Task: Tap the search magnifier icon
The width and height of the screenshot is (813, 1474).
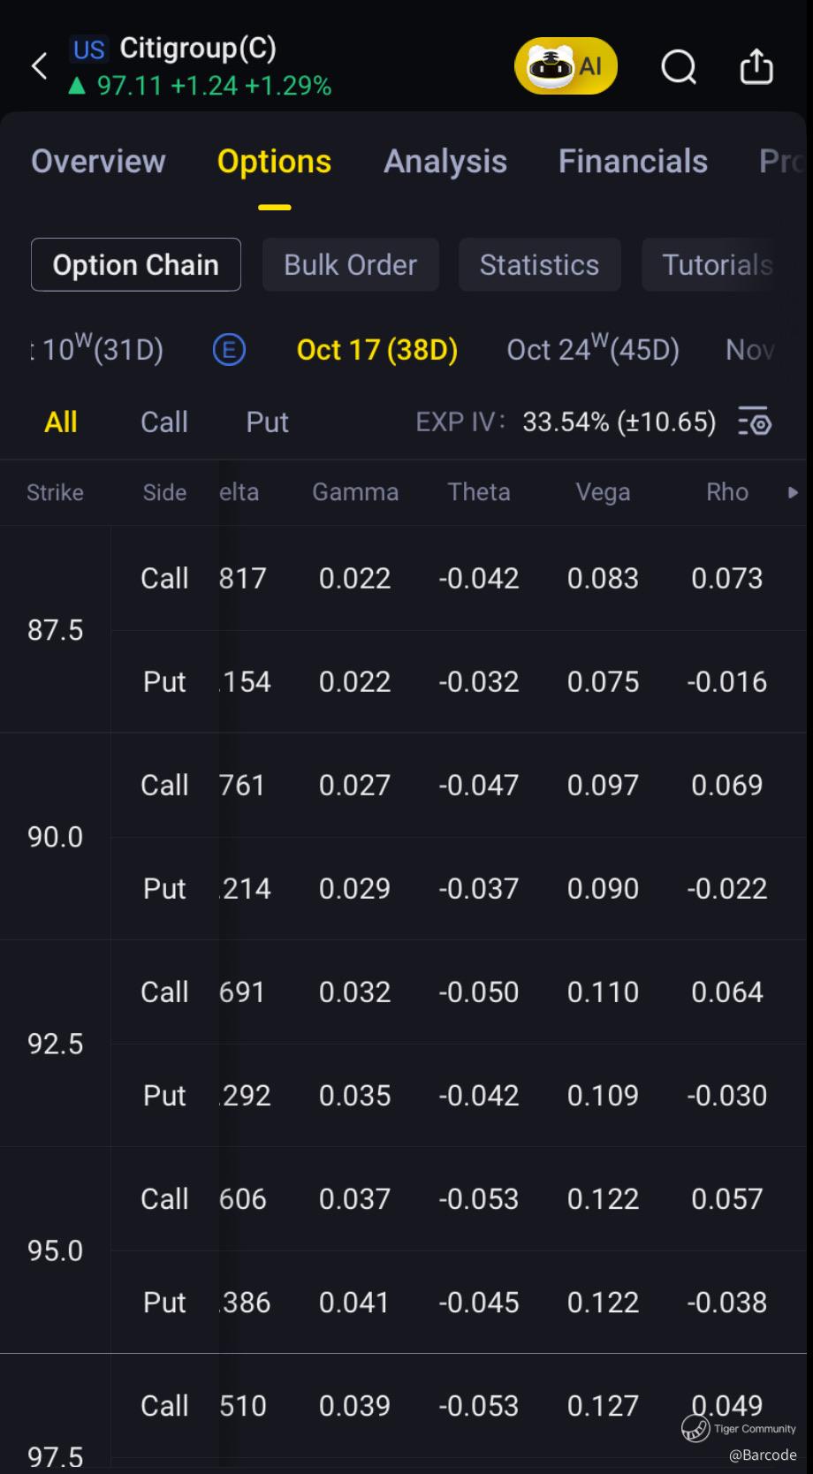Action: click(x=679, y=66)
